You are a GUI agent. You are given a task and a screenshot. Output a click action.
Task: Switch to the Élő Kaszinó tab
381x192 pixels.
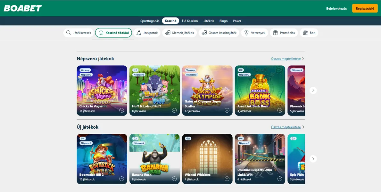[x=189, y=20]
